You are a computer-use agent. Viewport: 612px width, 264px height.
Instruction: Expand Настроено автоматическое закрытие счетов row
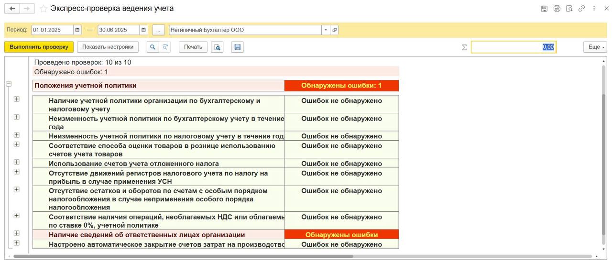tap(17, 242)
